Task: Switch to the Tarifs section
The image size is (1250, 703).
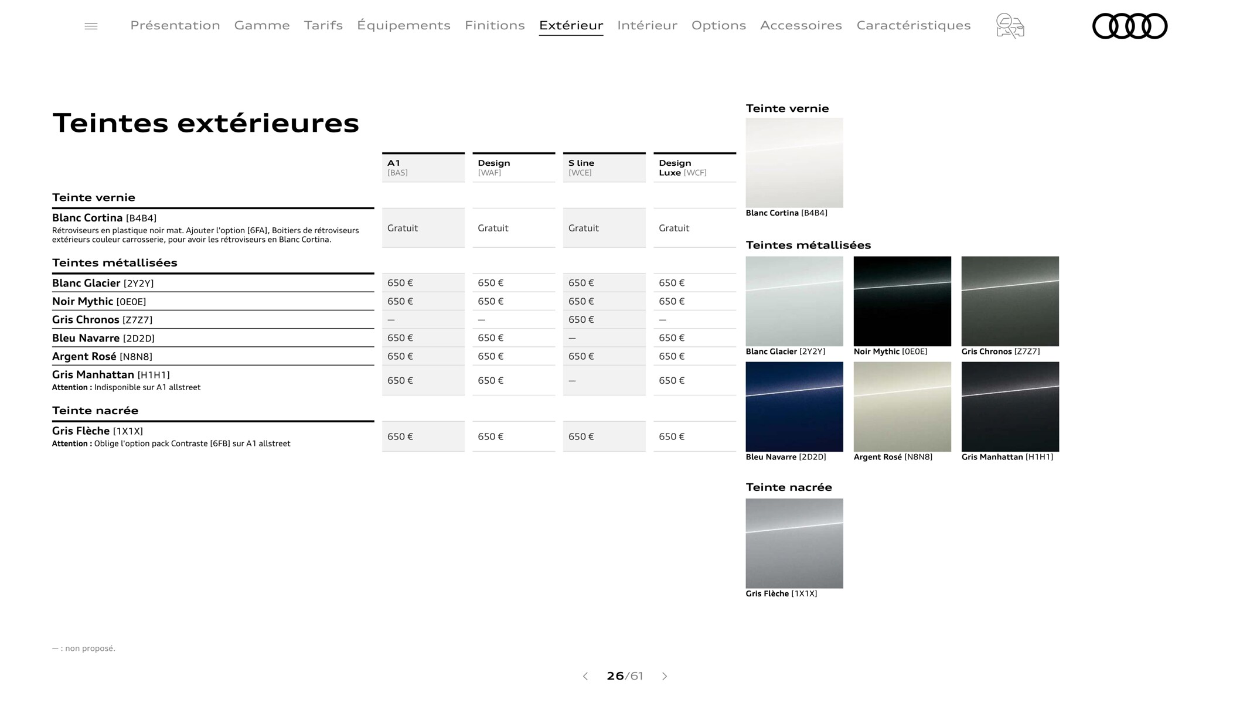Action: pyautogui.click(x=323, y=25)
